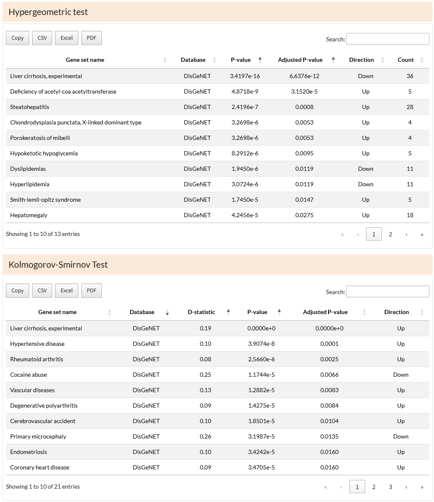Viewport: 434px width, 502px height.
Task: Export Hypergeometric test table as CSV
Action: click(42, 38)
